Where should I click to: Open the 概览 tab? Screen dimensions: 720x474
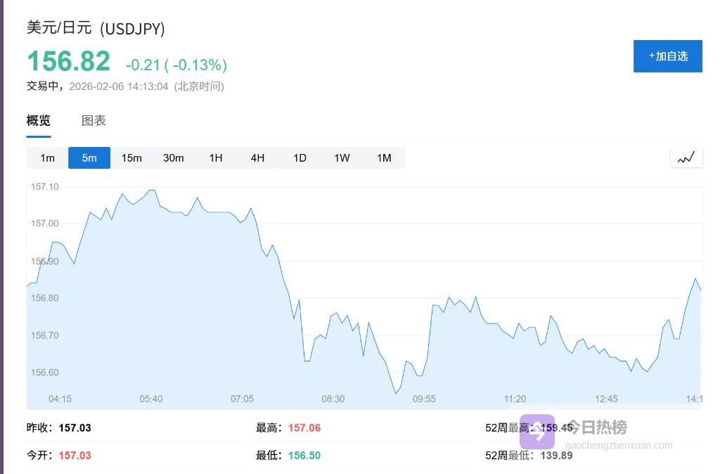click(x=39, y=121)
